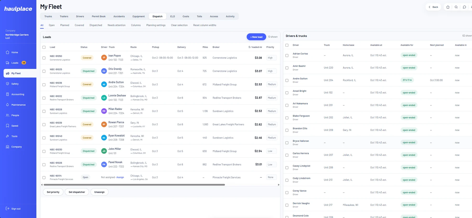Screen dimensions: 472x218
Task: Open the chat bubble icon in top bar
Action: (464, 7)
